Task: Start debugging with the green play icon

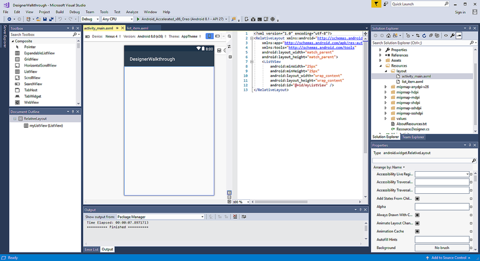Action: coord(139,19)
